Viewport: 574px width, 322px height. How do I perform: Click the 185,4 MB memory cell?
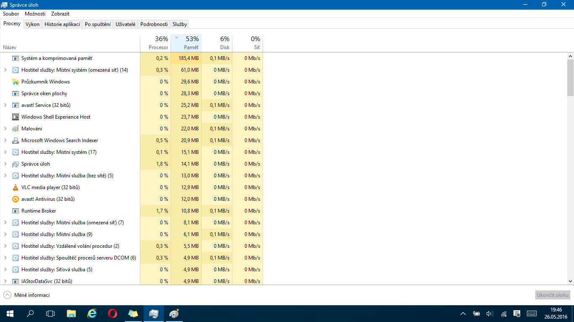pyautogui.click(x=186, y=58)
